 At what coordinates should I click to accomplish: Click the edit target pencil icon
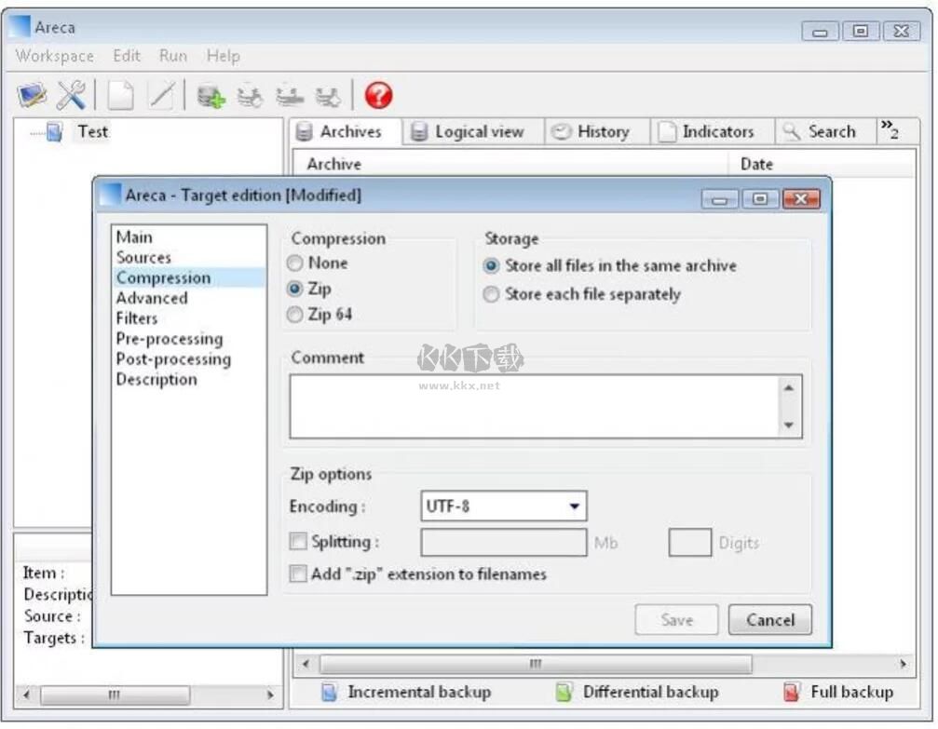pyautogui.click(x=161, y=96)
